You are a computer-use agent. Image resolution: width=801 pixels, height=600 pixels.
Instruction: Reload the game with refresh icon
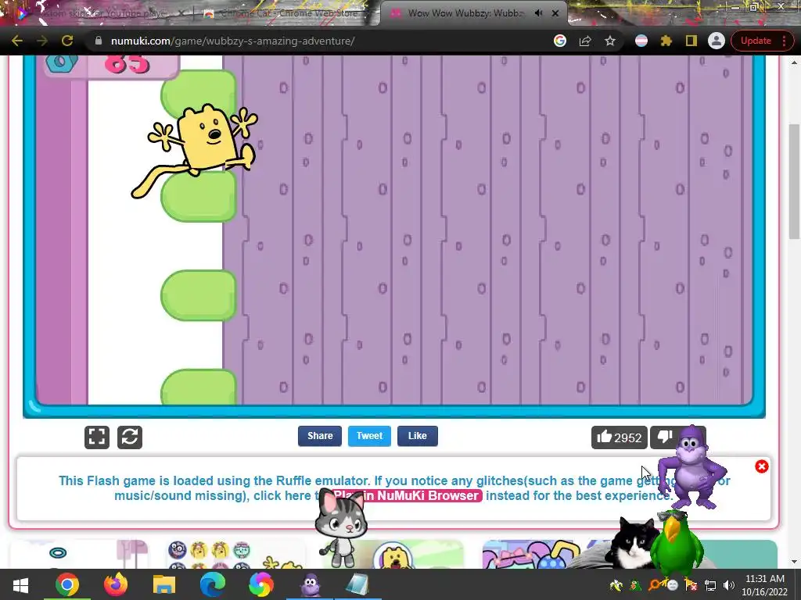pos(130,437)
